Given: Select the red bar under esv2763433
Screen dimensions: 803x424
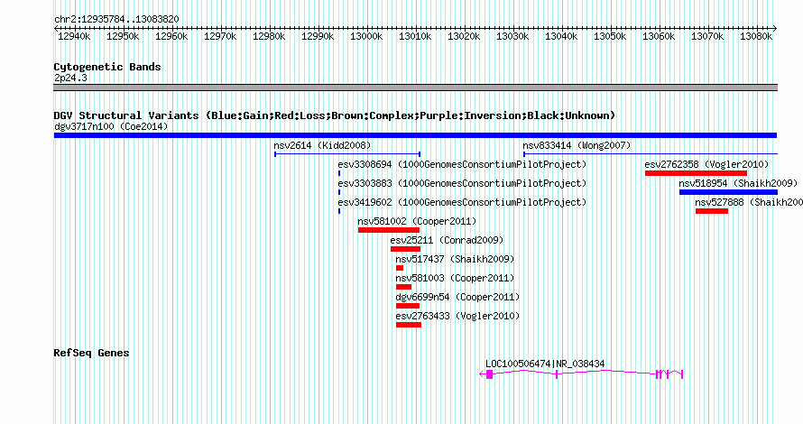Looking at the screenshot, I should [x=409, y=325].
